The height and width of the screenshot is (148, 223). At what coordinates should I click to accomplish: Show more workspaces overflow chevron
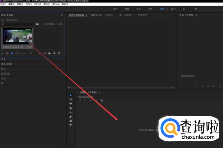pos(196,9)
